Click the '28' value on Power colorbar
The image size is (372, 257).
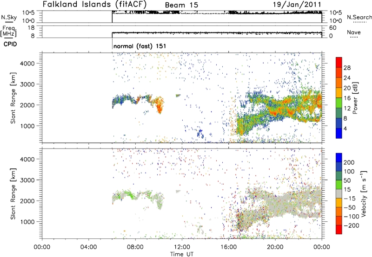pyautogui.click(x=347, y=68)
